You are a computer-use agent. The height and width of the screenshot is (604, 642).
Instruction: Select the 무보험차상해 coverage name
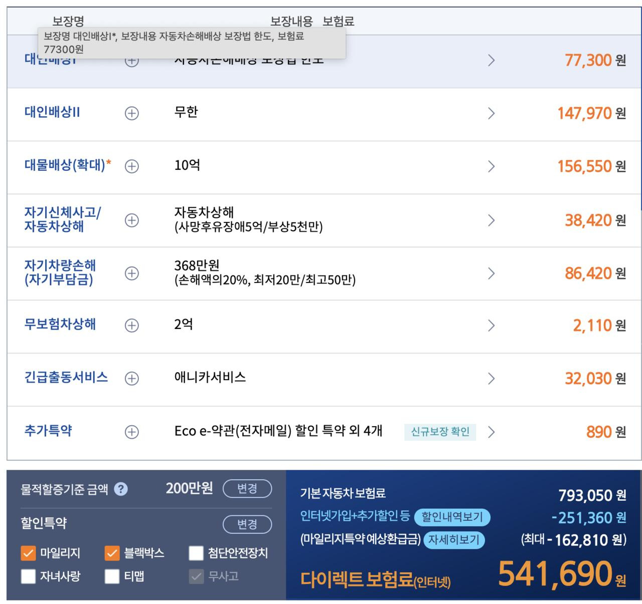point(60,324)
